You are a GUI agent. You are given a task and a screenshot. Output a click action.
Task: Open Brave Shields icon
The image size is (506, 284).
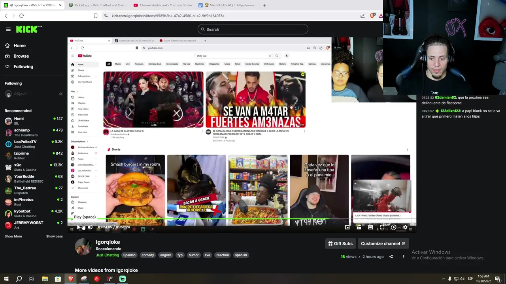372,16
